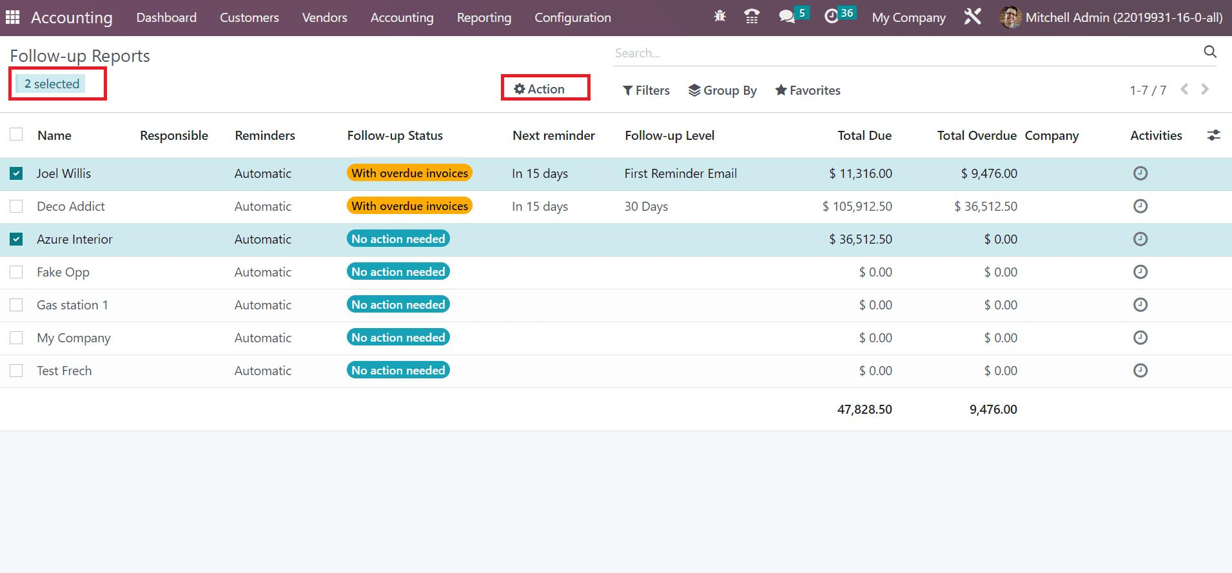Click the Accounting app title
The width and height of the screenshot is (1232, 573).
pos(72,17)
